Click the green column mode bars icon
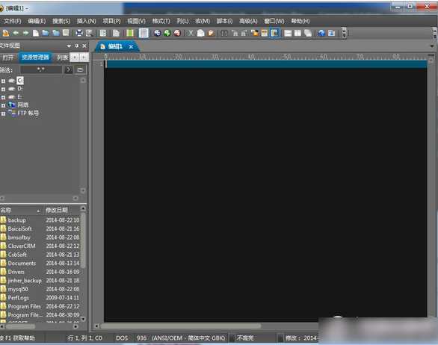438x345 pixels. pyautogui.click(x=130, y=33)
